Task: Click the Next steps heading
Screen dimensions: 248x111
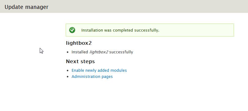Action: coord(80,62)
